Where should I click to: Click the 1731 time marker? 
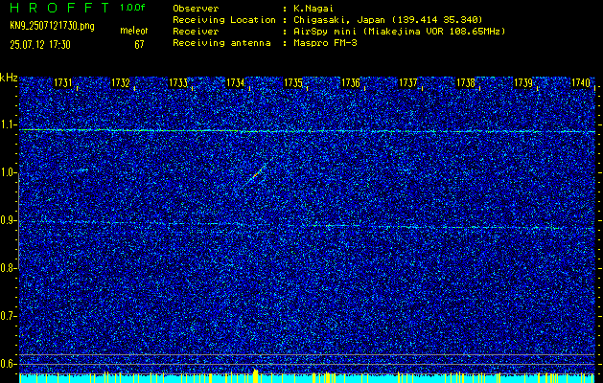(62, 82)
